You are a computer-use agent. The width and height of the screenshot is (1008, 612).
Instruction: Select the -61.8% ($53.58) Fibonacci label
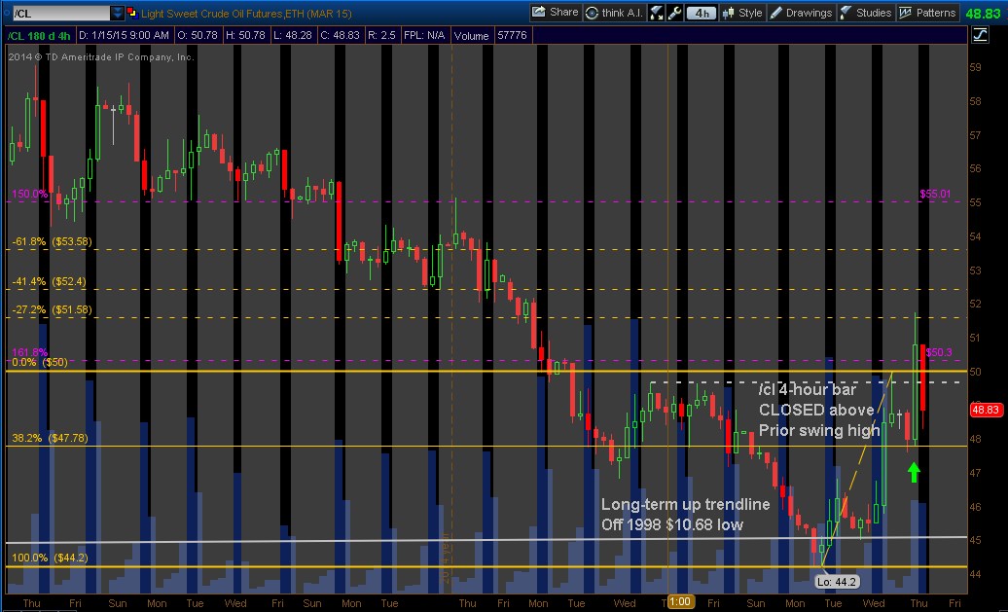(53, 241)
